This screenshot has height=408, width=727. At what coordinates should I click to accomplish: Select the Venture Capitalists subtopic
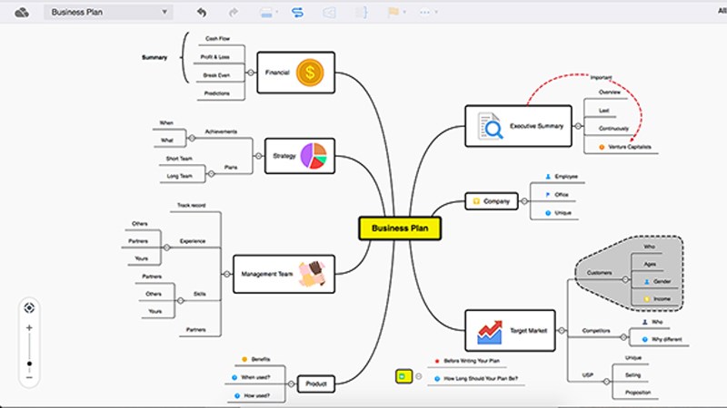pos(629,147)
